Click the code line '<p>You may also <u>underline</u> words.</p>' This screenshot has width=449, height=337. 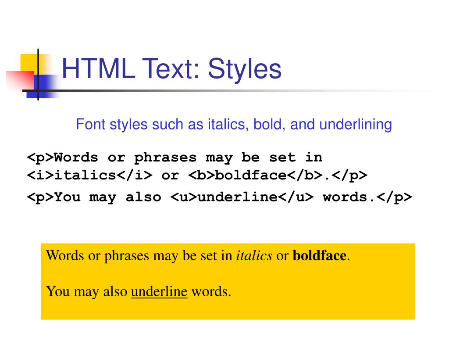tap(219, 197)
